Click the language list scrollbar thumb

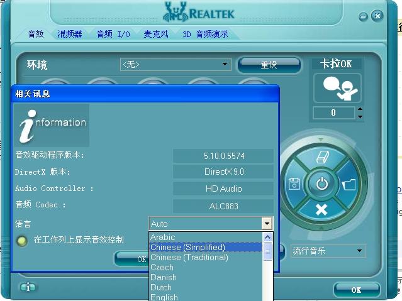coord(267,251)
